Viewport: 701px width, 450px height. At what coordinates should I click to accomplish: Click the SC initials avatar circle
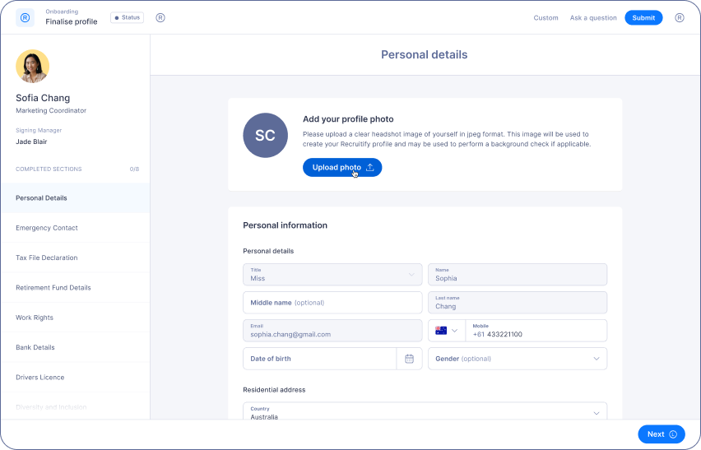coord(265,136)
